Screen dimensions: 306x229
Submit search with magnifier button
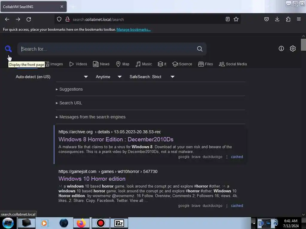pyautogui.click(x=200, y=49)
